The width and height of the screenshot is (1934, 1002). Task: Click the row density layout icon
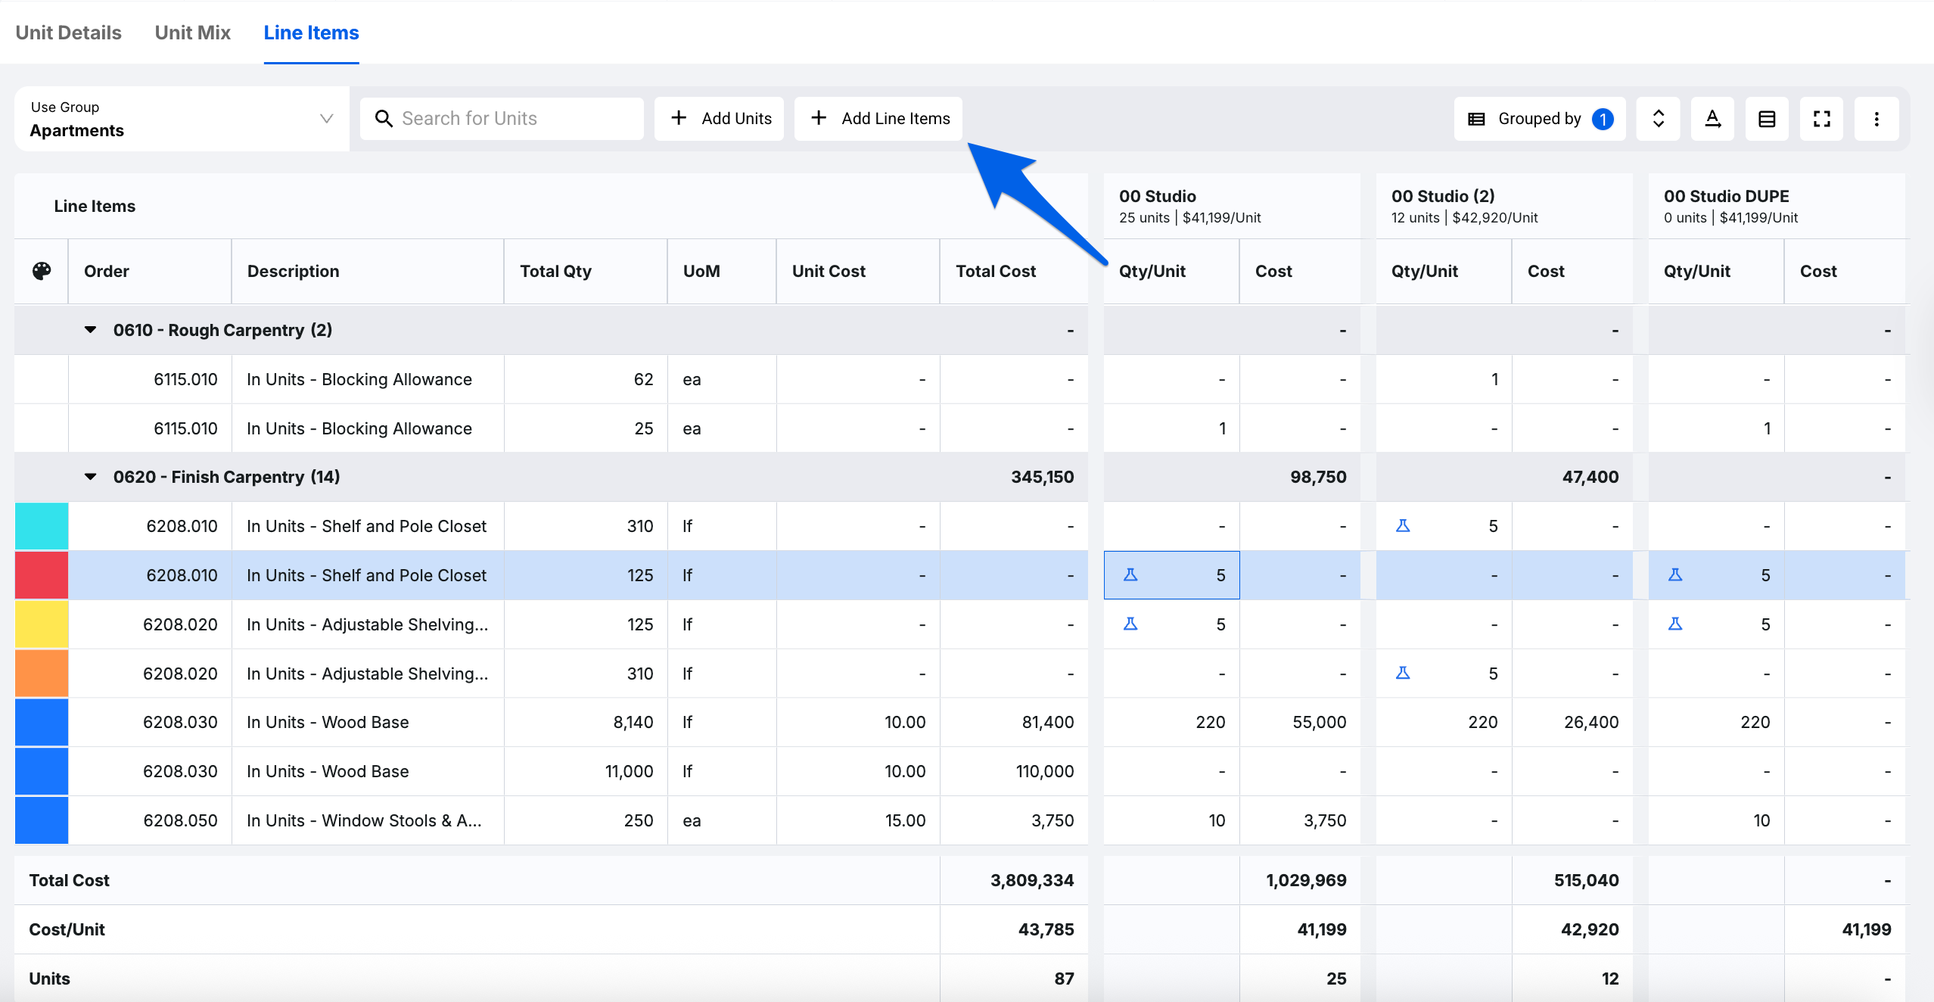pyautogui.click(x=1767, y=119)
